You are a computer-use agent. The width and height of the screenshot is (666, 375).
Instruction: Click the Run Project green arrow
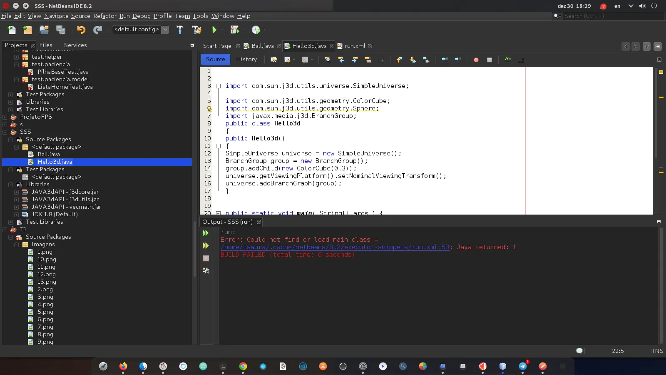214,30
